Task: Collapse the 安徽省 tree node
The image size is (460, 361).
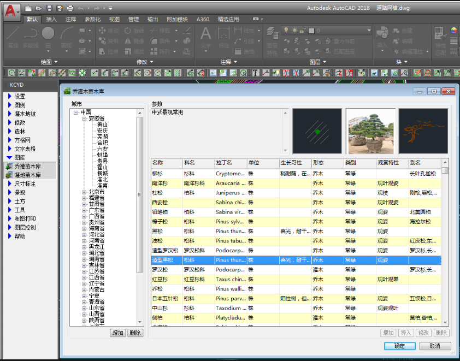Action: 85,119
